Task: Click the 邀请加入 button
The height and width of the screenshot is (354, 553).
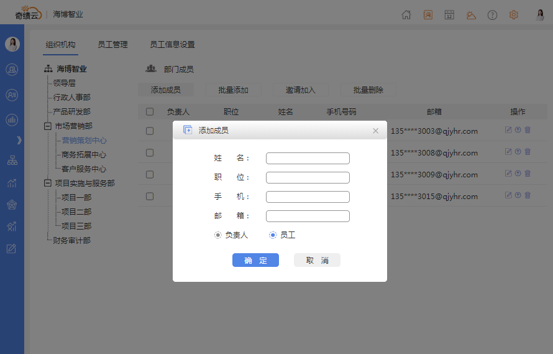Action: [301, 90]
